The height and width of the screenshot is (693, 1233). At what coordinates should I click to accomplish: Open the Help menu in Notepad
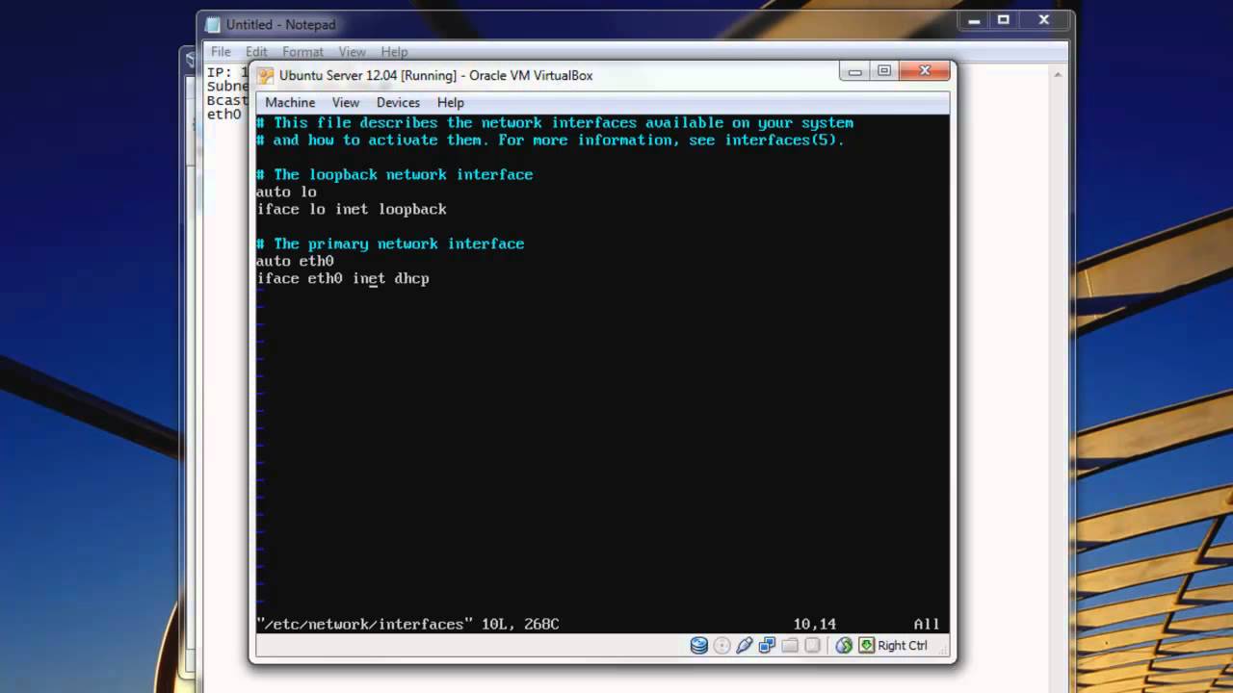tap(394, 52)
